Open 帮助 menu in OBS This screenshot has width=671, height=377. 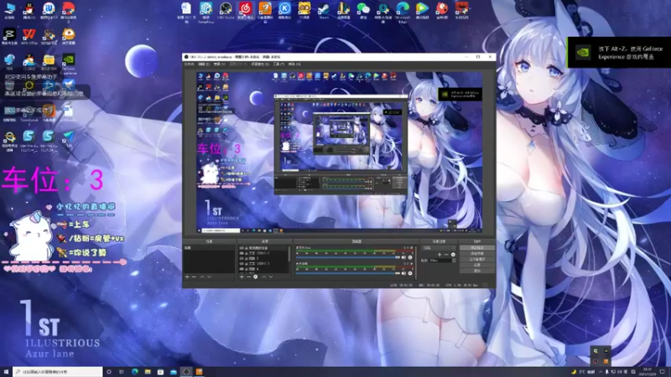pyautogui.click(x=294, y=65)
